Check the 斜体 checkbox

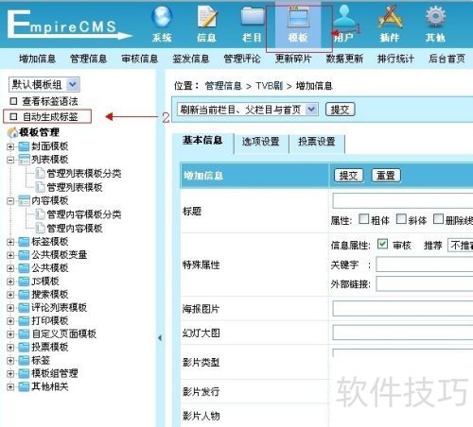pos(401,218)
